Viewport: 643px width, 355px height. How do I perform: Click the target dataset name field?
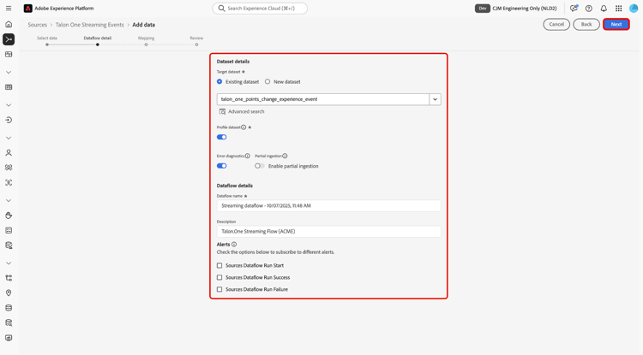tap(323, 99)
